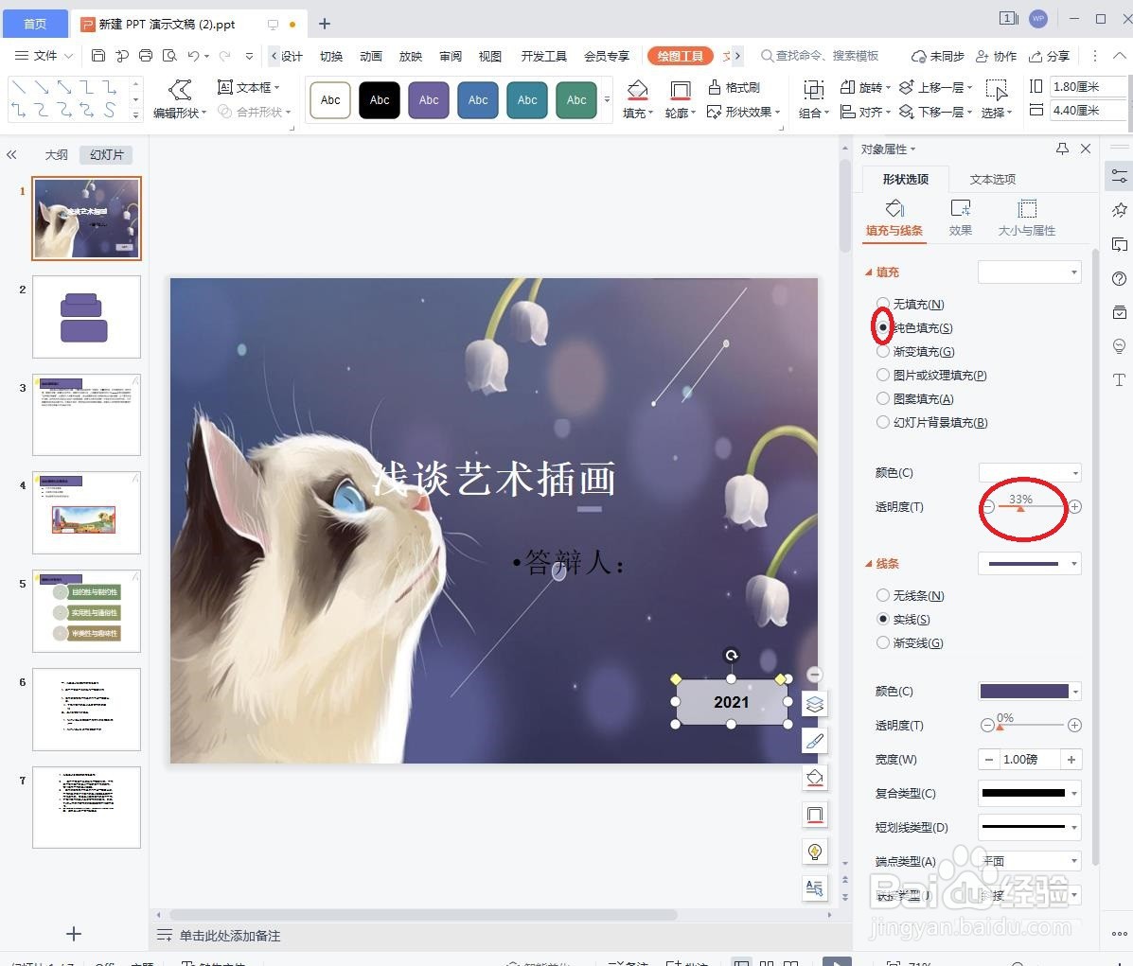Click the brush style icon beside the shape

815,741
